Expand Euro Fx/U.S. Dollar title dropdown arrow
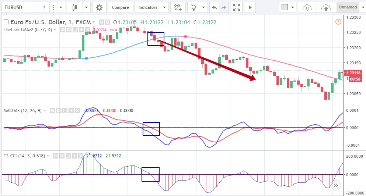 click(94, 22)
